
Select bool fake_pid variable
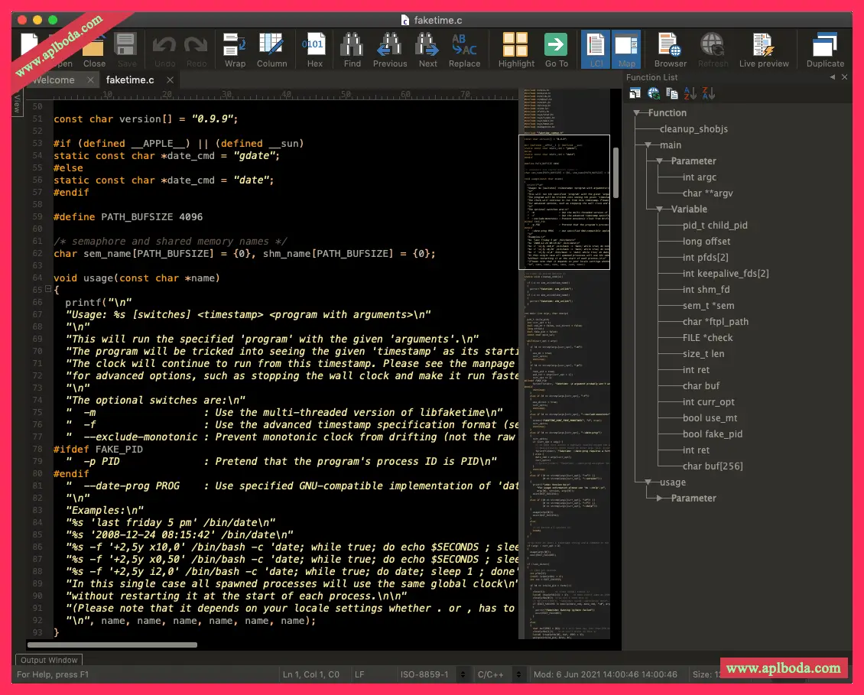713,434
